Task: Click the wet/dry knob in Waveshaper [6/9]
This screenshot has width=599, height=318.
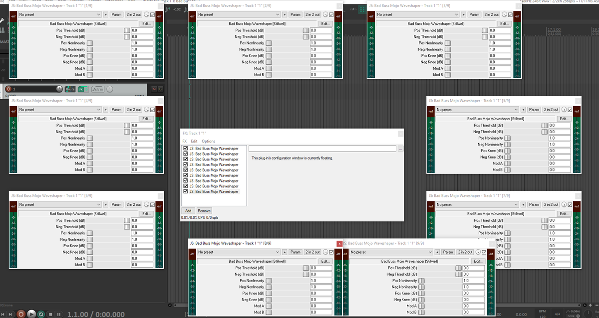Action: coord(146,204)
